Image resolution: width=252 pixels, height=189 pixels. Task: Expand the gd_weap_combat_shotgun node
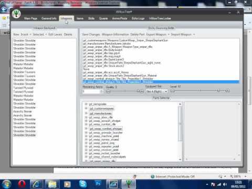86,129
